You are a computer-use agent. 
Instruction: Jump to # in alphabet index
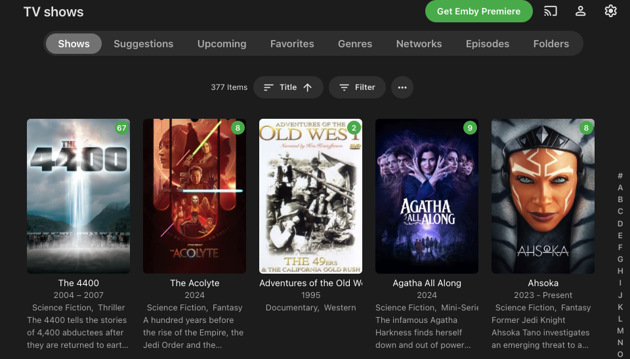(620, 176)
